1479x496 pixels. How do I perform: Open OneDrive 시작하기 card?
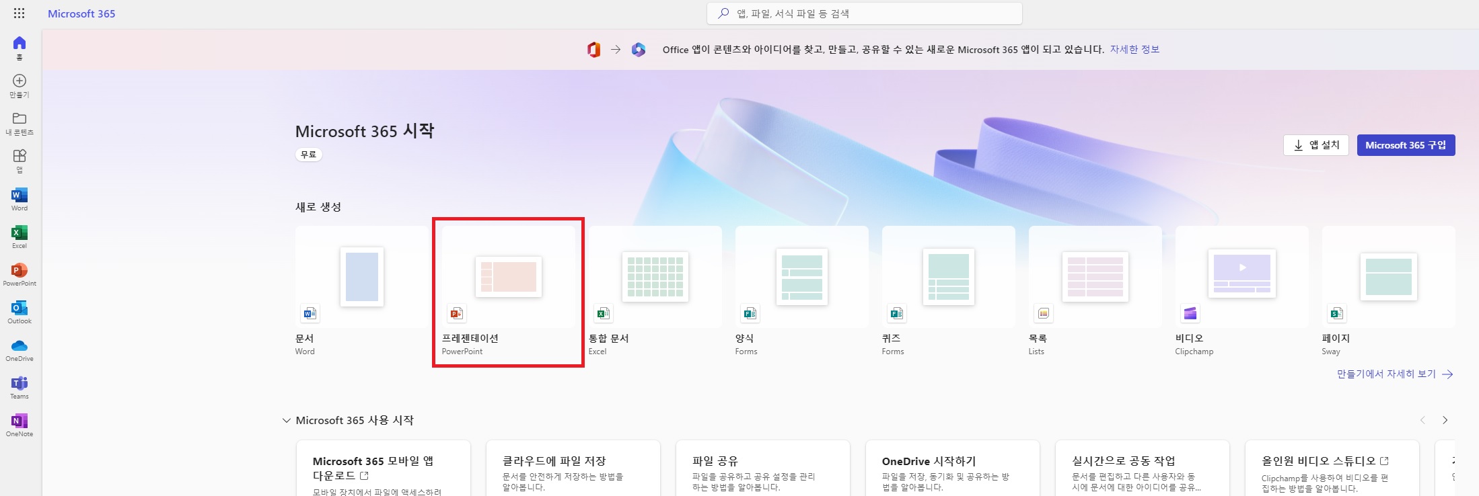[953, 468]
